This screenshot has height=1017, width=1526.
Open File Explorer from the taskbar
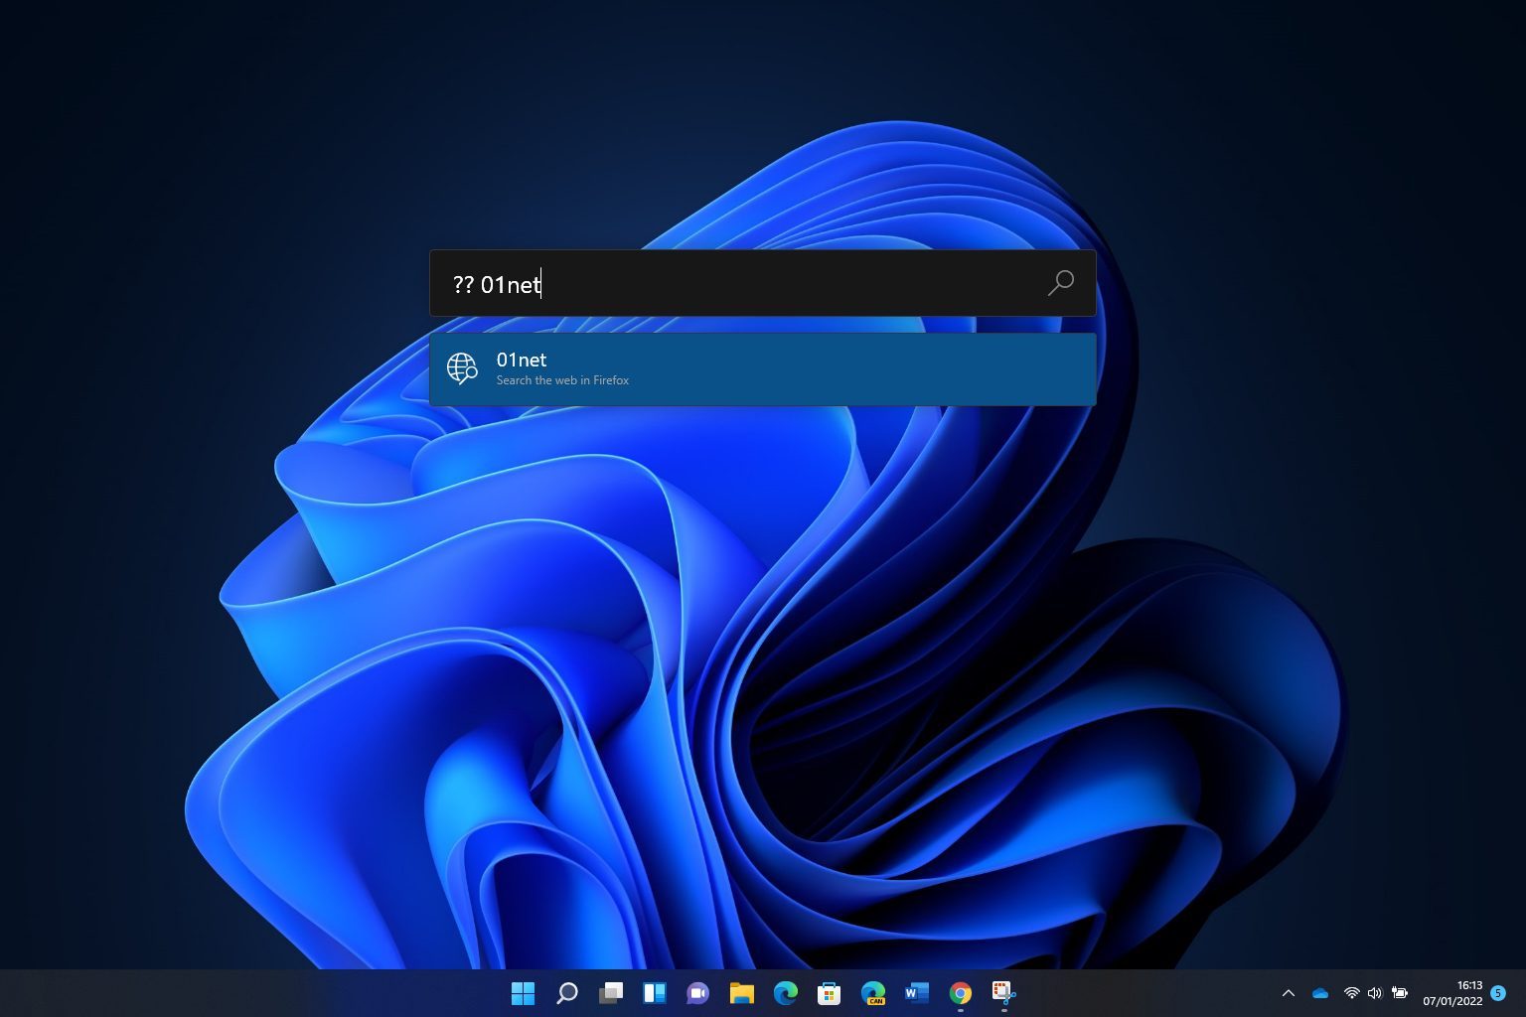741,993
